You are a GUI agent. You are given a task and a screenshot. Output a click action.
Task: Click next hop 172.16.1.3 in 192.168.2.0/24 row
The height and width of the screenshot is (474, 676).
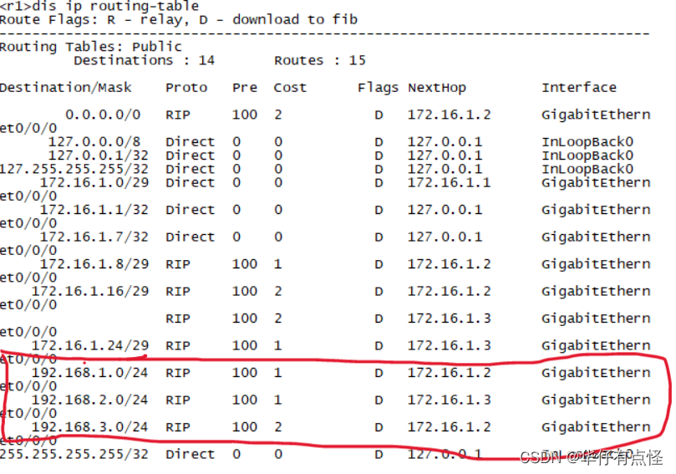450,400
